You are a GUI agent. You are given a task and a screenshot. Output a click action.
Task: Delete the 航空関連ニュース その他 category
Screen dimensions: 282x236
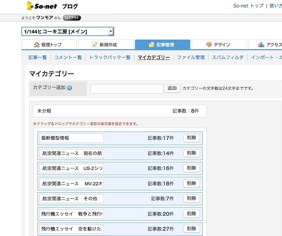point(192,199)
